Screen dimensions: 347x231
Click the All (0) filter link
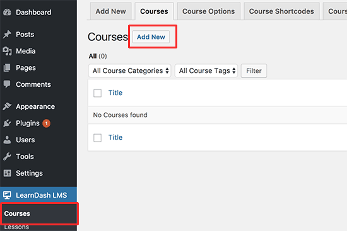point(98,56)
